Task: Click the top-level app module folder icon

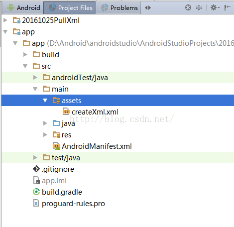Action: [16, 32]
